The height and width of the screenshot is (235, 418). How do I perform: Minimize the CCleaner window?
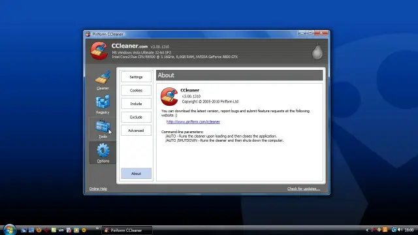pos(302,33)
